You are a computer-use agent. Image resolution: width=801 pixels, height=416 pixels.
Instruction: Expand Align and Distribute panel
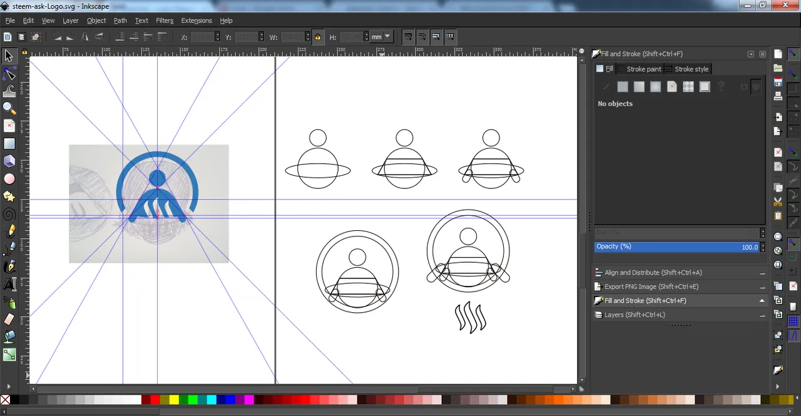[680, 273]
